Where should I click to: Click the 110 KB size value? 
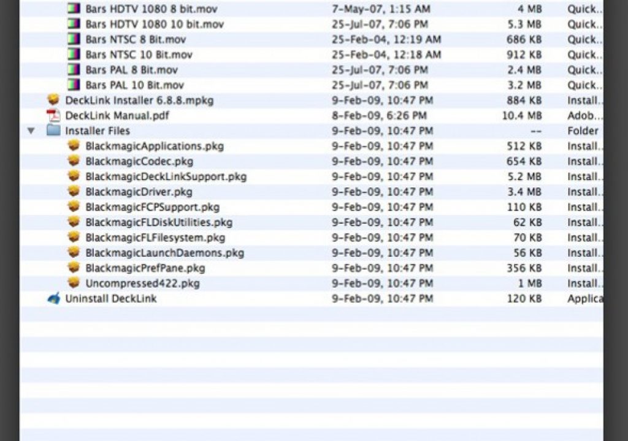(x=524, y=207)
